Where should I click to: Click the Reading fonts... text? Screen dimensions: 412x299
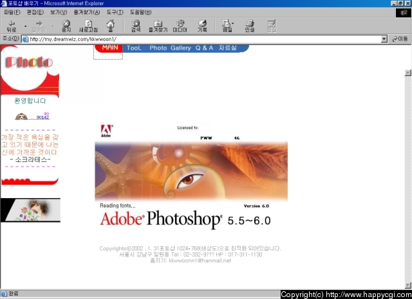118,206
